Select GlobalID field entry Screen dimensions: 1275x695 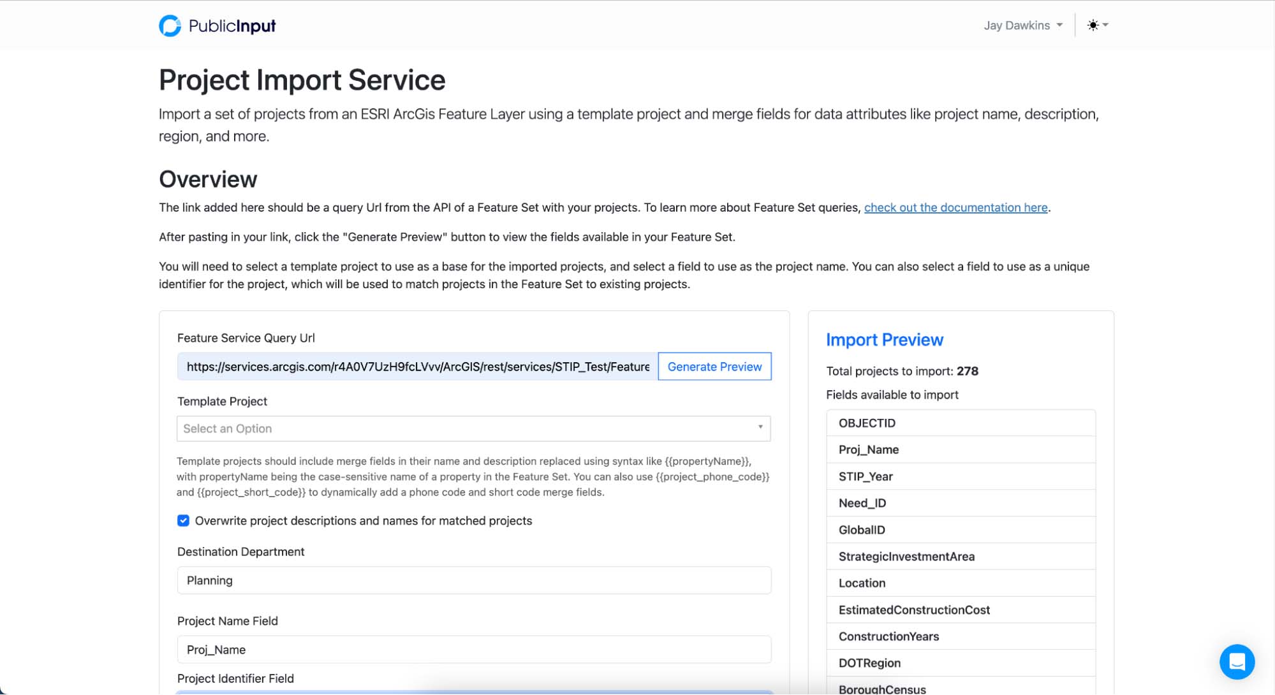(861, 530)
